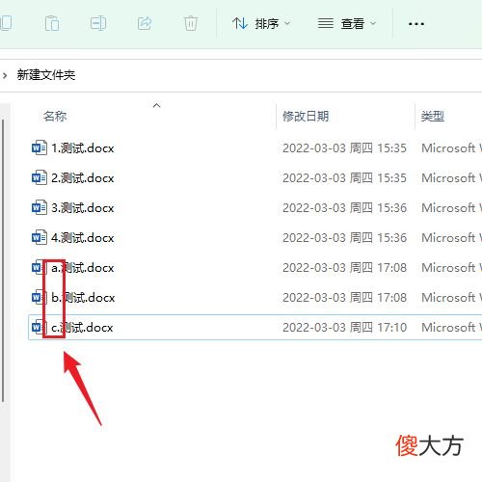Screen dimensions: 482x482
Task: Sort by the 类型 column header
Action: (x=433, y=116)
